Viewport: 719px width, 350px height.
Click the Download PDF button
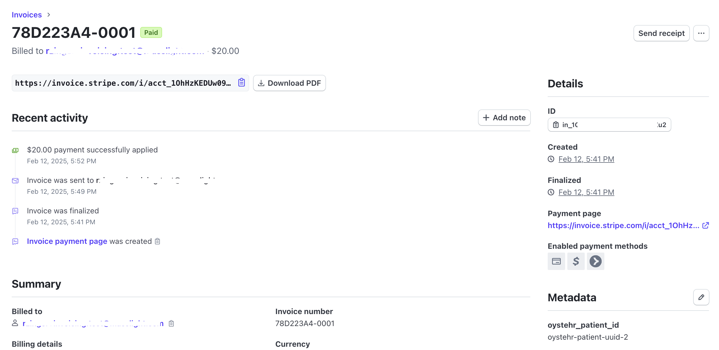290,83
